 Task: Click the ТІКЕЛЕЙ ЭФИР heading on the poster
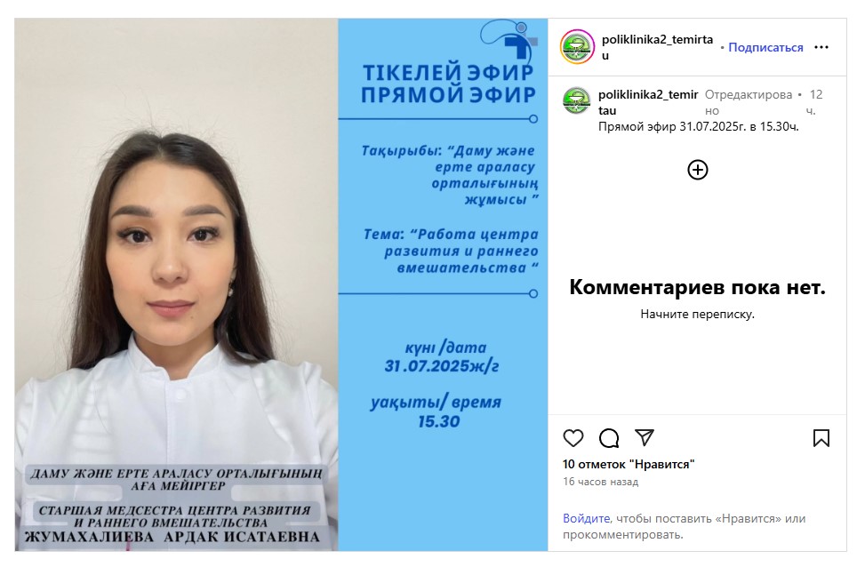448,72
